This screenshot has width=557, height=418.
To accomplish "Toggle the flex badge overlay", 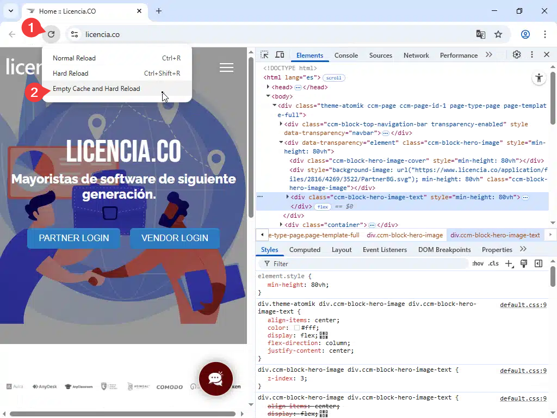I will click(x=323, y=207).
